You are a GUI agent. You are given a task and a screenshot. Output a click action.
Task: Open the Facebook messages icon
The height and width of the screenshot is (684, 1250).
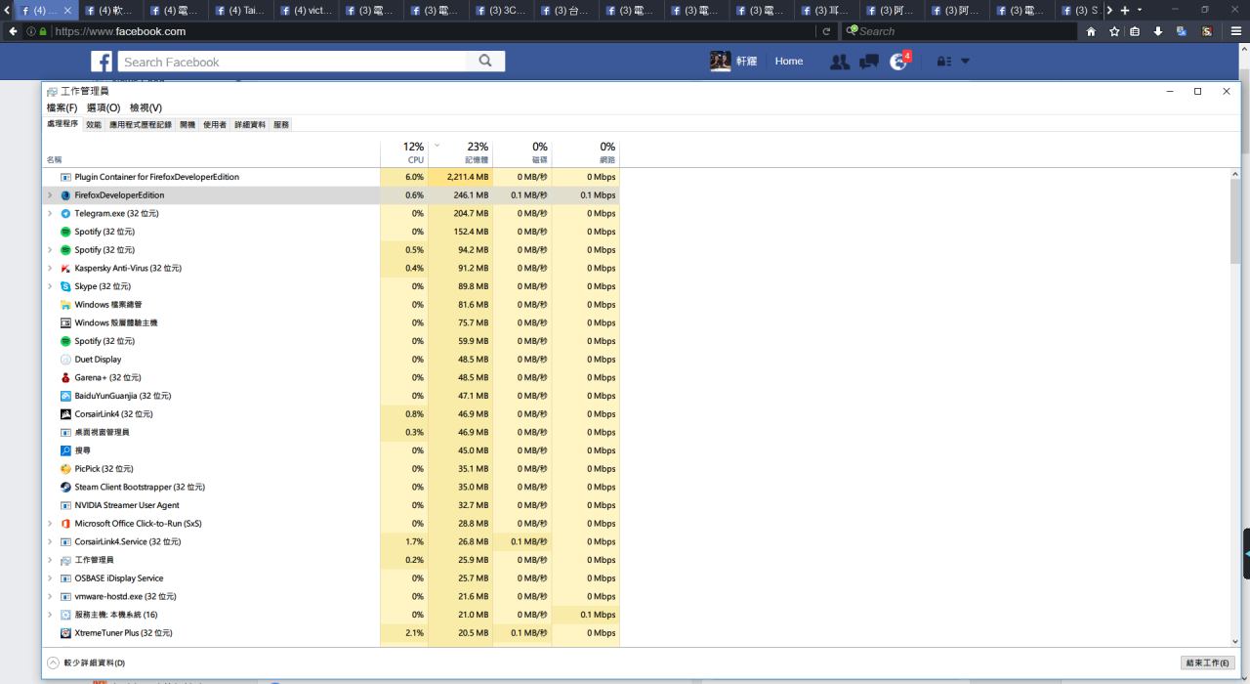click(x=868, y=62)
